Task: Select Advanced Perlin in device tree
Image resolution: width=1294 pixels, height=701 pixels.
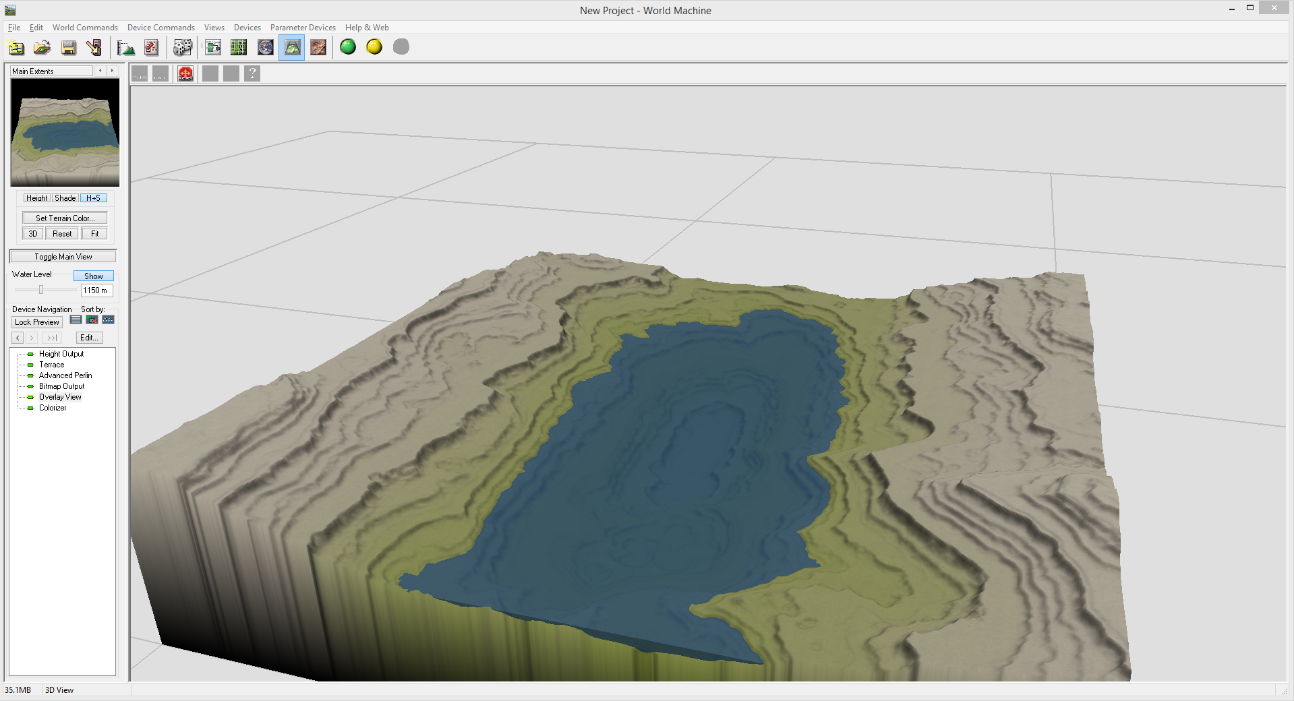Action: tap(65, 375)
